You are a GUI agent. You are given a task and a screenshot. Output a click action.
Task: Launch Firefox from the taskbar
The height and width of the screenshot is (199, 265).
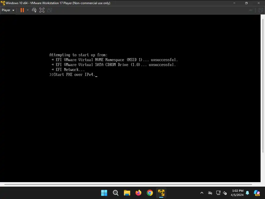click(x=138, y=193)
